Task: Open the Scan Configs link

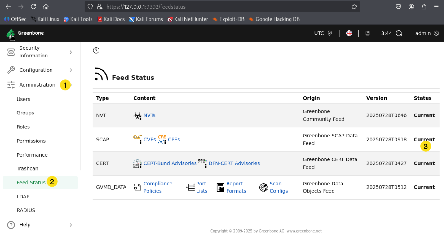Action: point(279,187)
